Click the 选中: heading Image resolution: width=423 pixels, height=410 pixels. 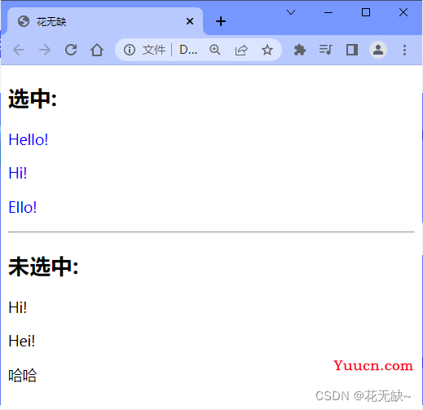pos(33,99)
